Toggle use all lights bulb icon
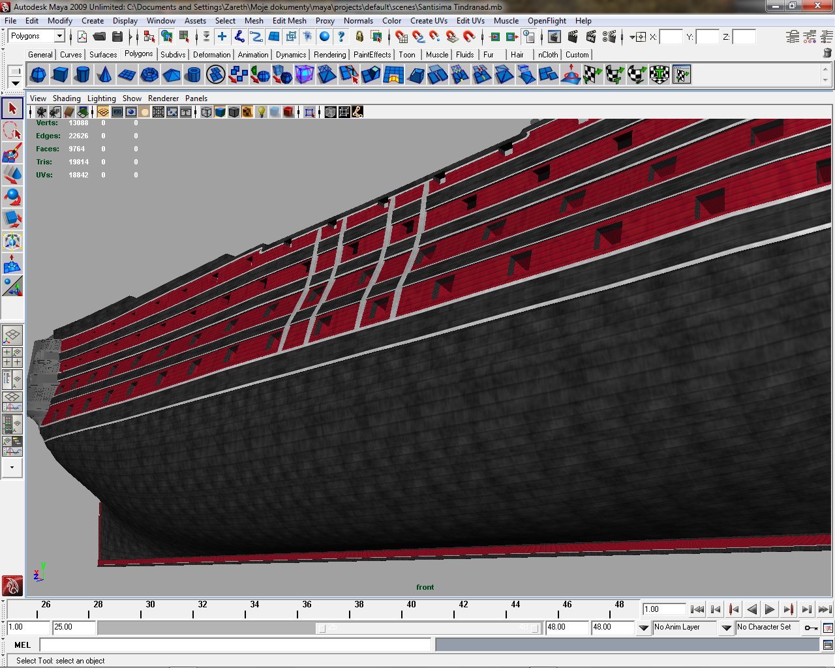This screenshot has height=668, width=835. [x=262, y=112]
